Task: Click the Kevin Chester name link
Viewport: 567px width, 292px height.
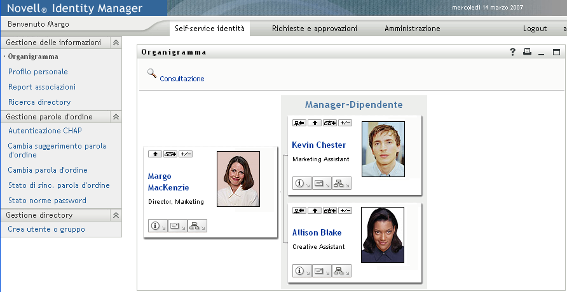Action: point(319,145)
